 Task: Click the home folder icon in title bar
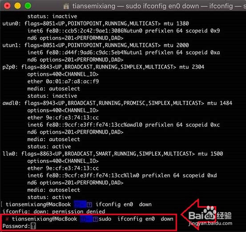[x=66, y=6]
